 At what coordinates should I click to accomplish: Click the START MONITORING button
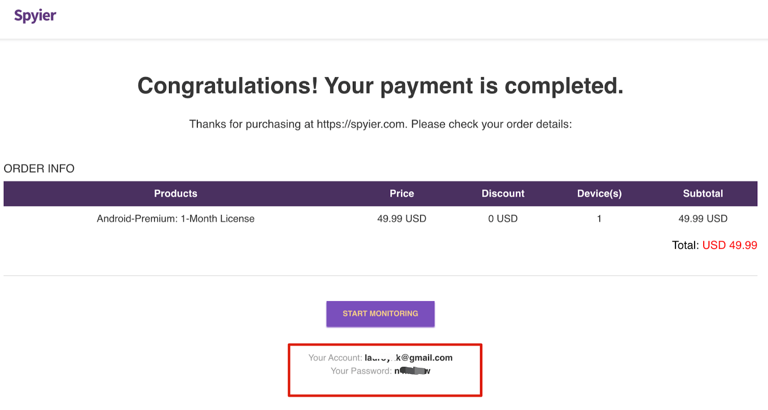click(380, 314)
